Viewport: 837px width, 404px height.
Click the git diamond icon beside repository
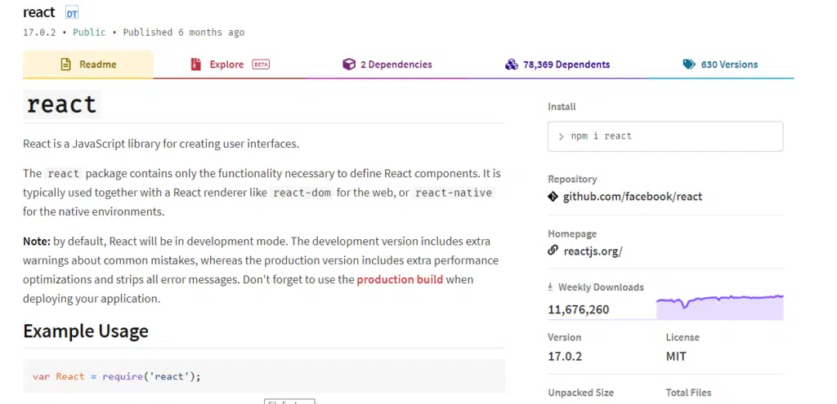(553, 197)
